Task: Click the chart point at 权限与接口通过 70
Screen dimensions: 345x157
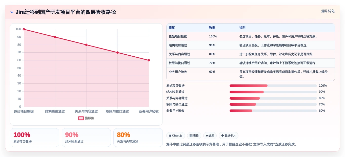Action: click(x=117, y=53)
